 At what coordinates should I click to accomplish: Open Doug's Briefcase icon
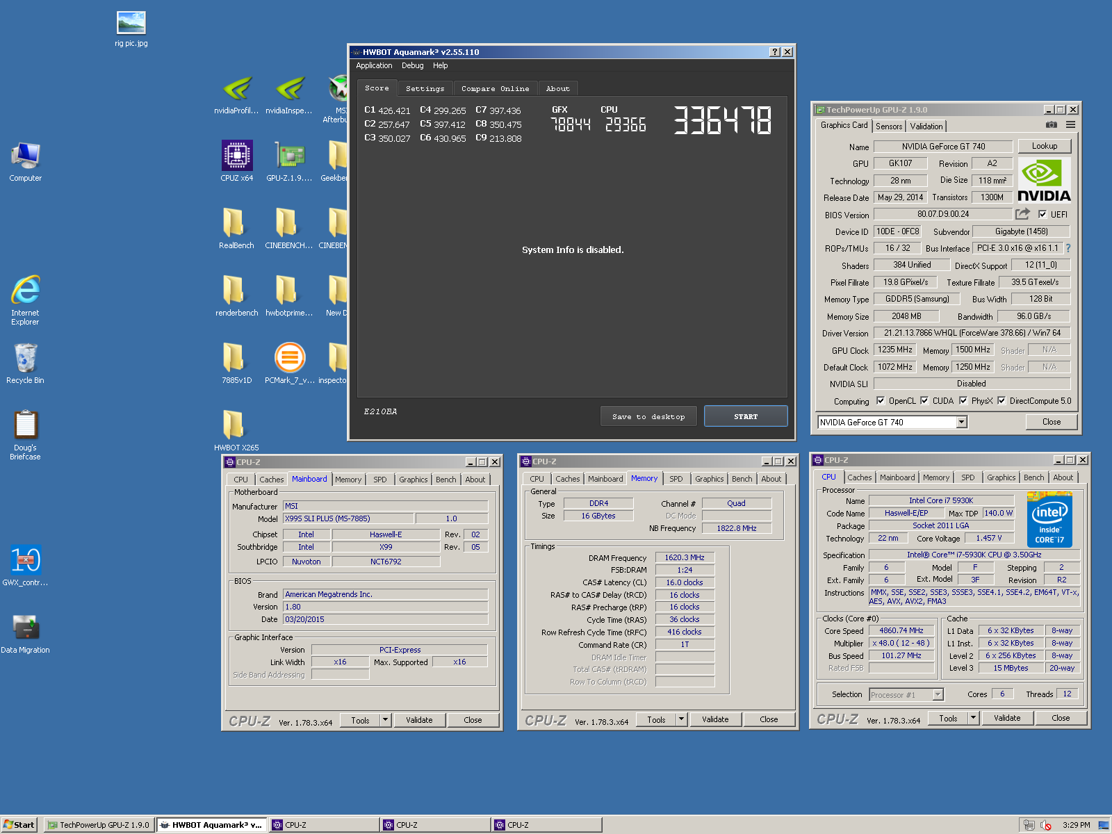(x=26, y=435)
